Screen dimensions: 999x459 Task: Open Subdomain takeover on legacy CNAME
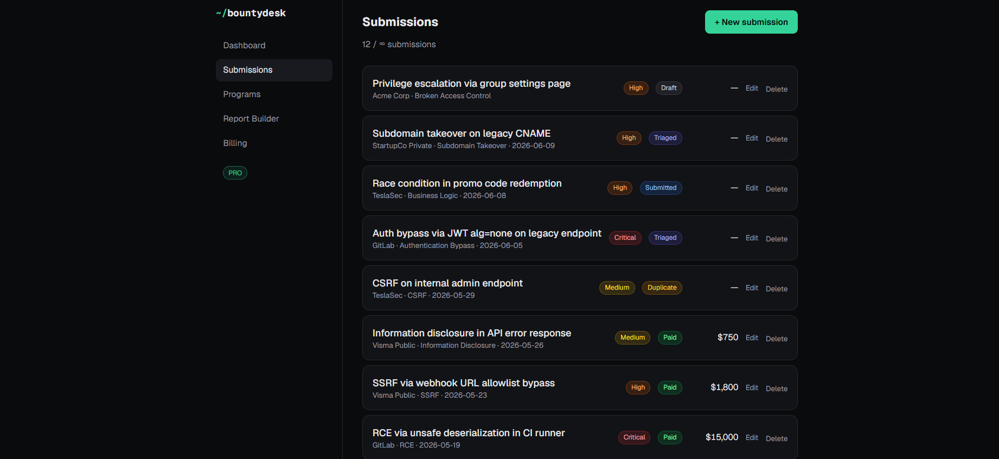pos(462,133)
